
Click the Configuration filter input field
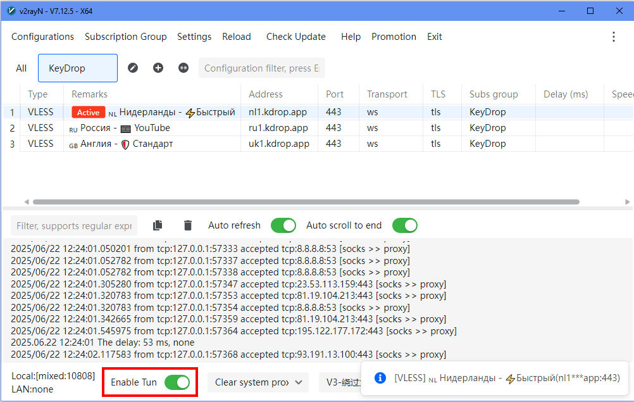(x=261, y=68)
